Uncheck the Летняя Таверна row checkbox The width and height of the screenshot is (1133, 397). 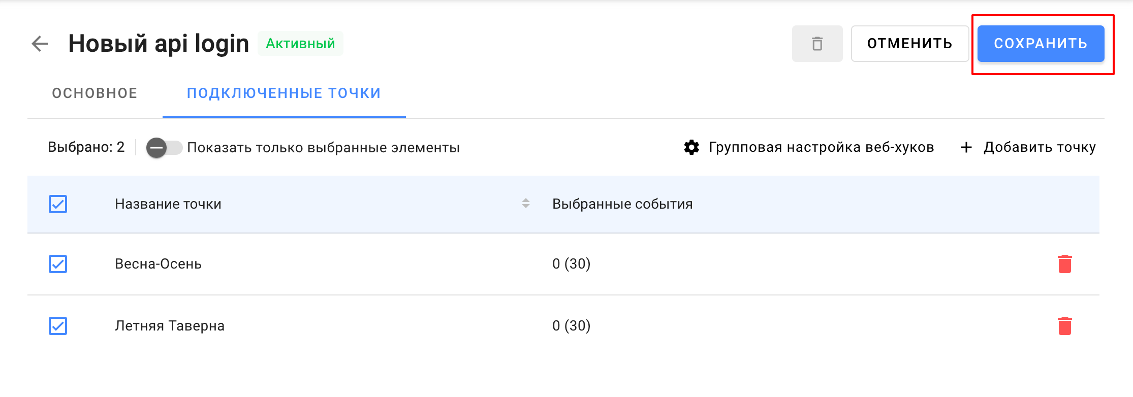(58, 326)
